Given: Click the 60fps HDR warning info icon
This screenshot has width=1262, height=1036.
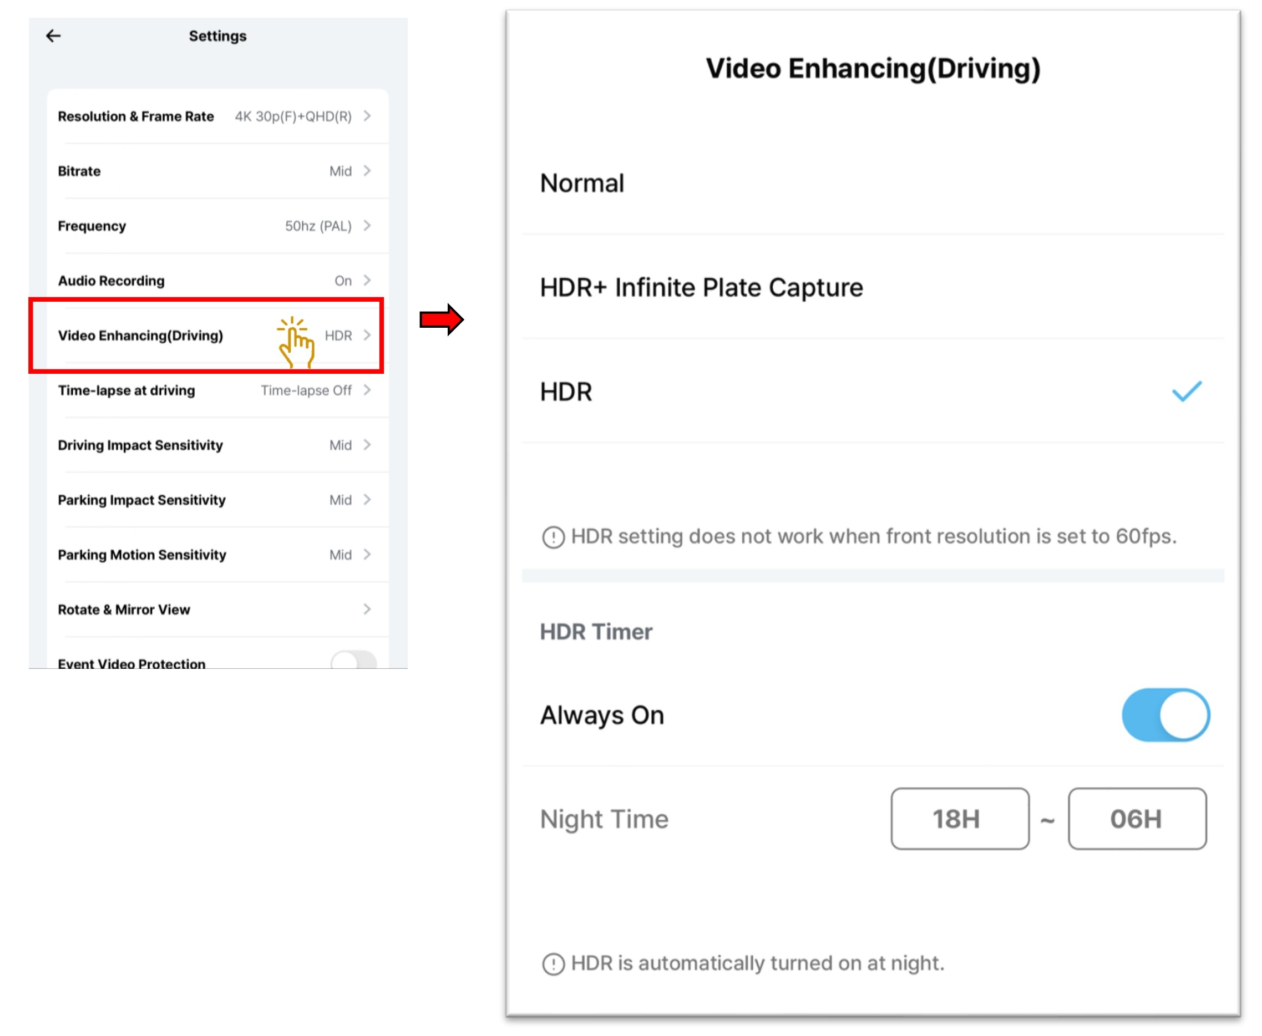Looking at the screenshot, I should [x=553, y=537].
